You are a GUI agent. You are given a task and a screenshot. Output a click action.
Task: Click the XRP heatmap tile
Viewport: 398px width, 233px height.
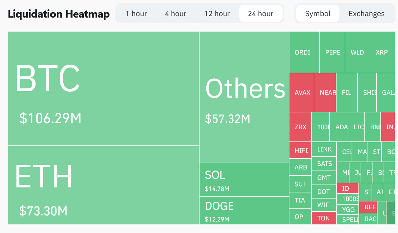[x=382, y=52]
